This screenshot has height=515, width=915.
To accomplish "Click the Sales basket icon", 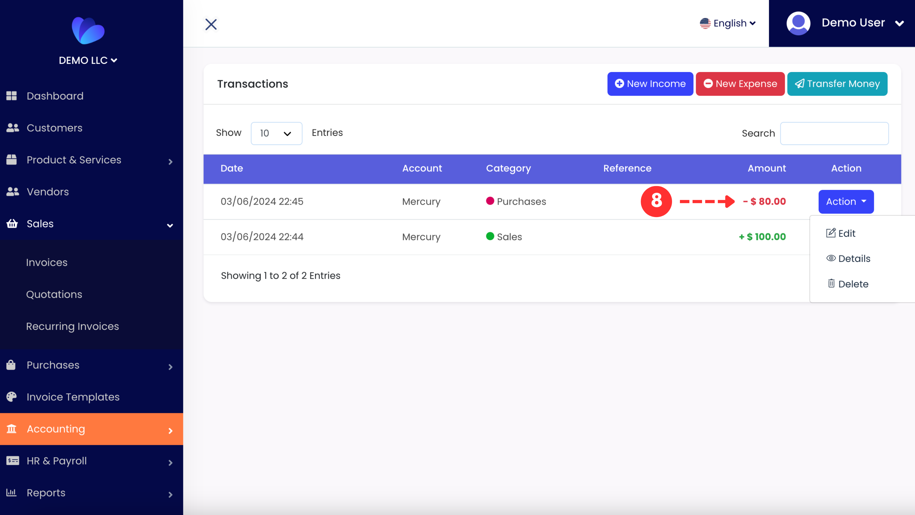I will (x=12, y=224).
